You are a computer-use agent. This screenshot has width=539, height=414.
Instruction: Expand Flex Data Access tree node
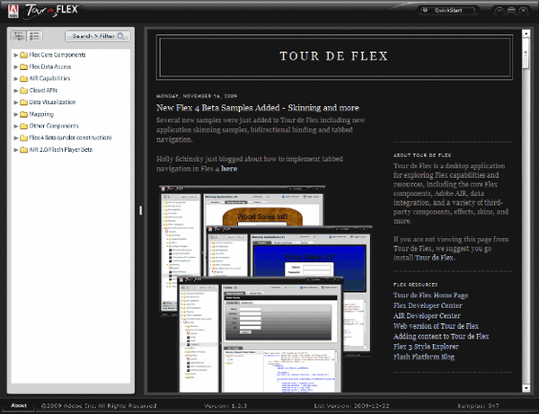[x=16, y=66]
